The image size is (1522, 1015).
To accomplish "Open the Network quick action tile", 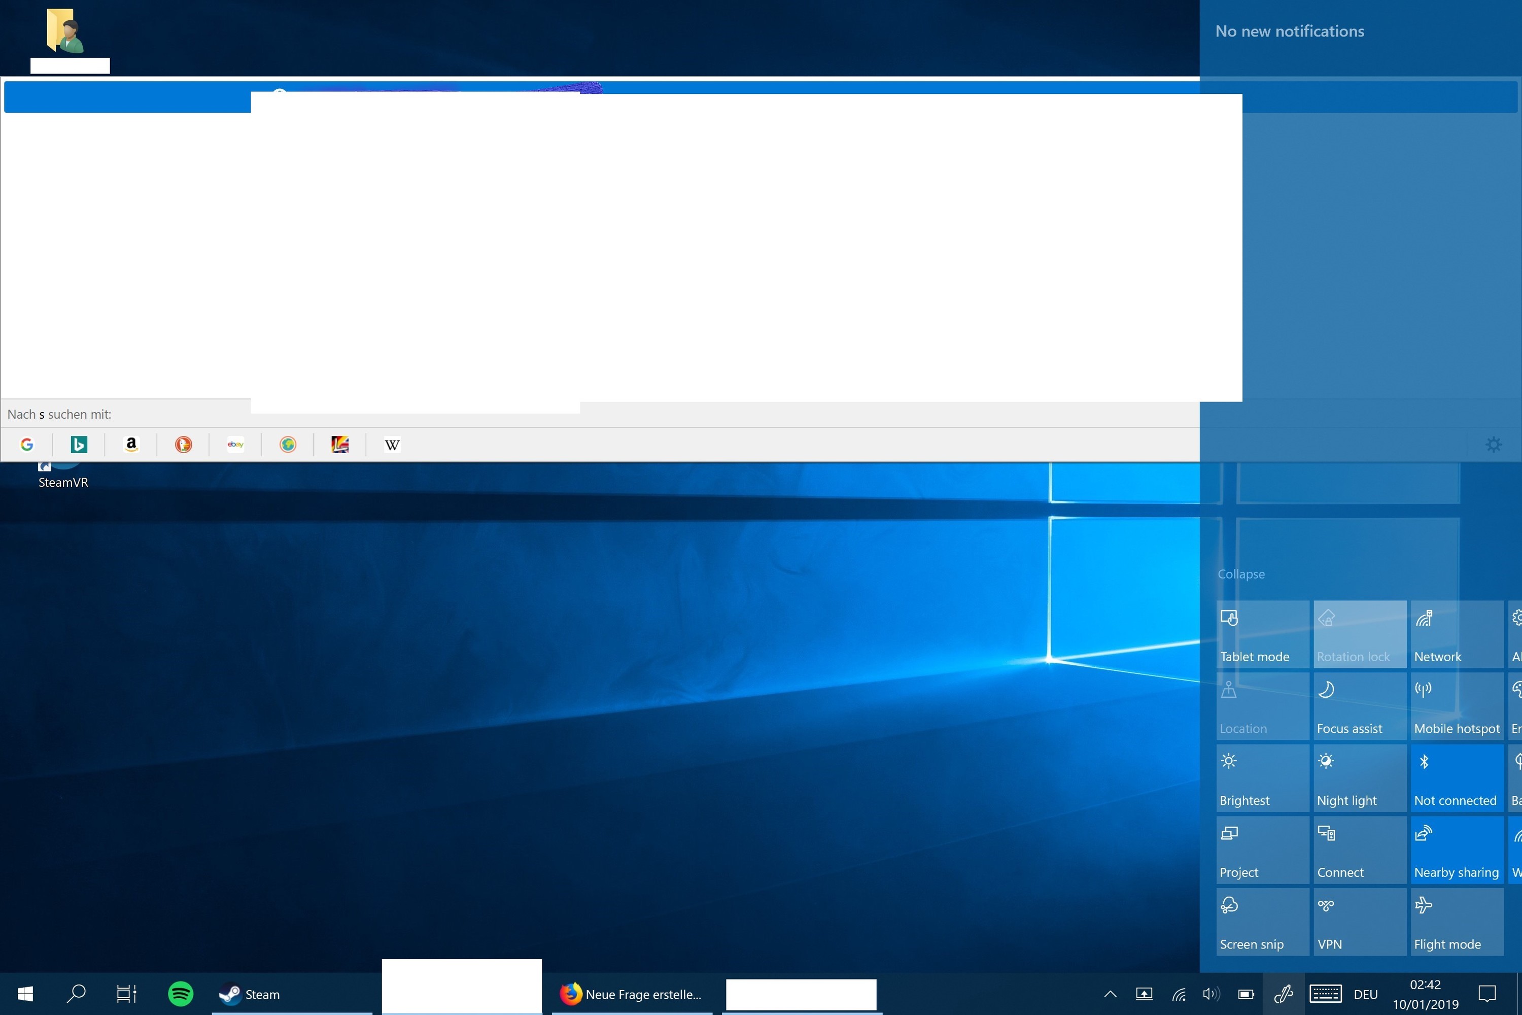I will tap(1457, 634).
